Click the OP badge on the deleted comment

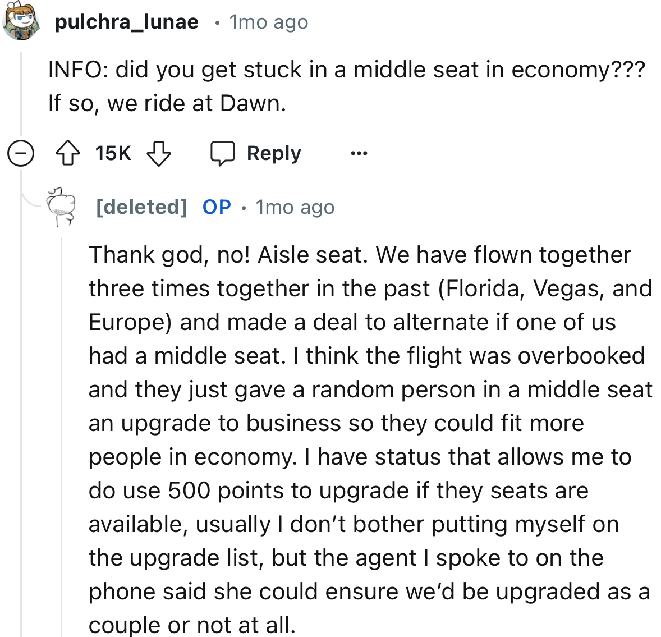tap(216, 207)
